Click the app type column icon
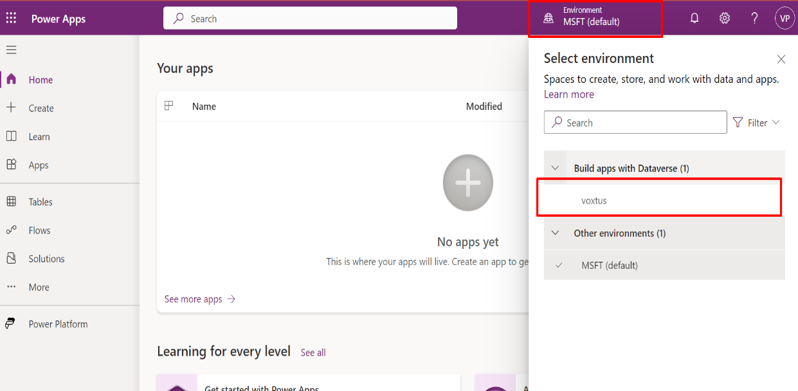The width and height of the screenshot is (798, 391). click(x=169, y=105)
